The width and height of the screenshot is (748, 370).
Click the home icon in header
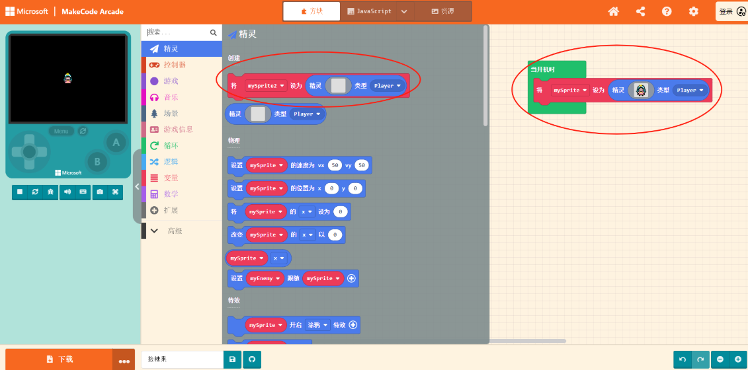tap(614, 11)
